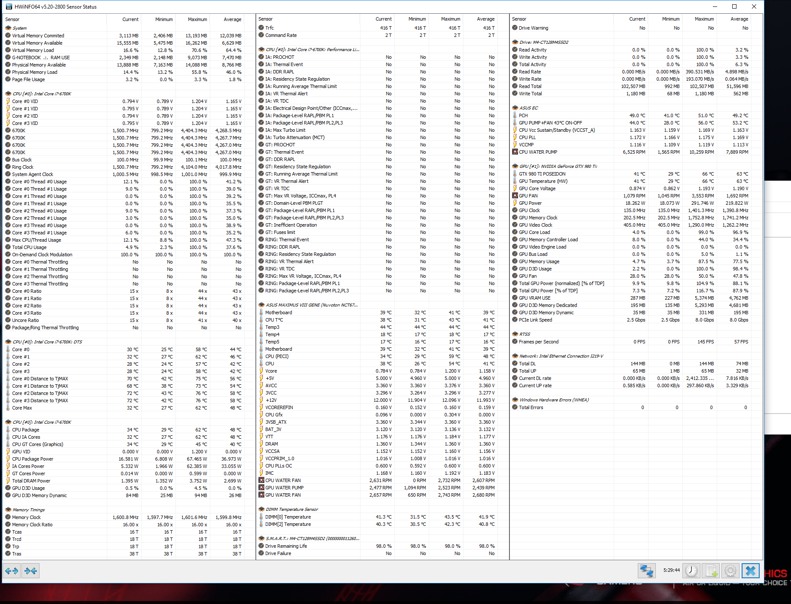
Task: Click the sensor icon beside Drive Remaining Life
Action: tap(261, 546)
